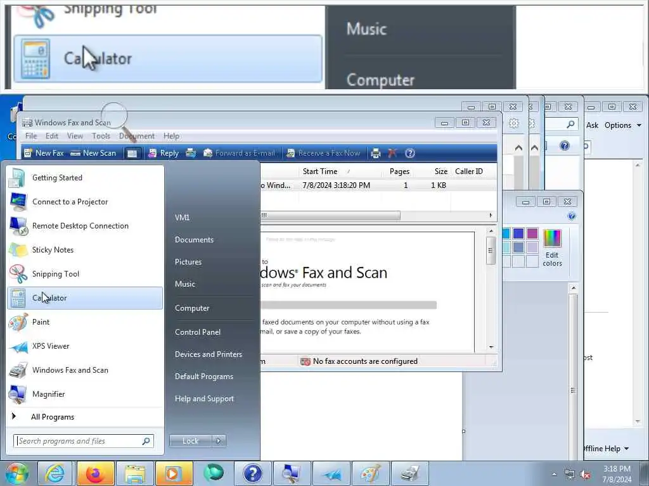
Task: Launch Magnifier from the Start menu
Action: pyautogui.click(x=85, y=394)
